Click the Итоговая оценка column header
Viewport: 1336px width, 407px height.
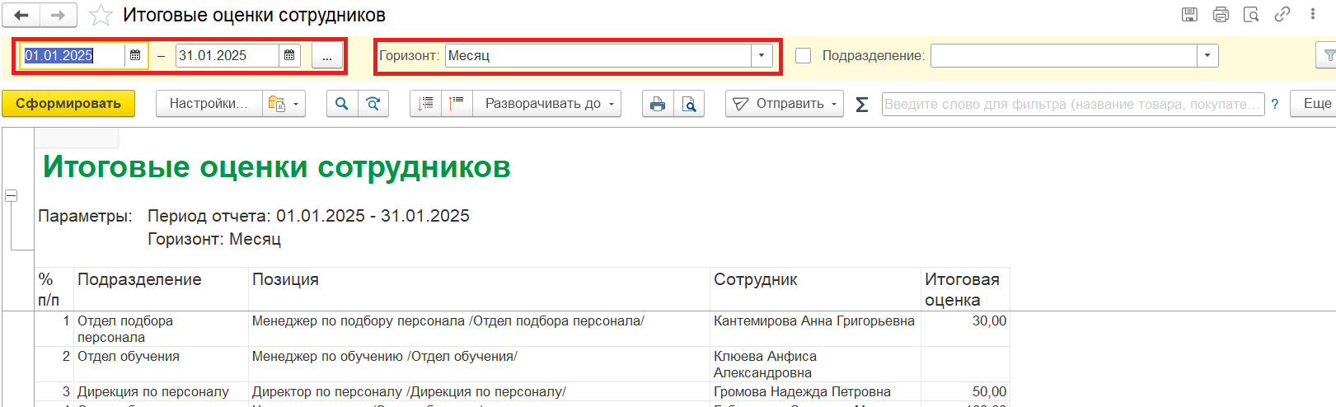(965, 289)
